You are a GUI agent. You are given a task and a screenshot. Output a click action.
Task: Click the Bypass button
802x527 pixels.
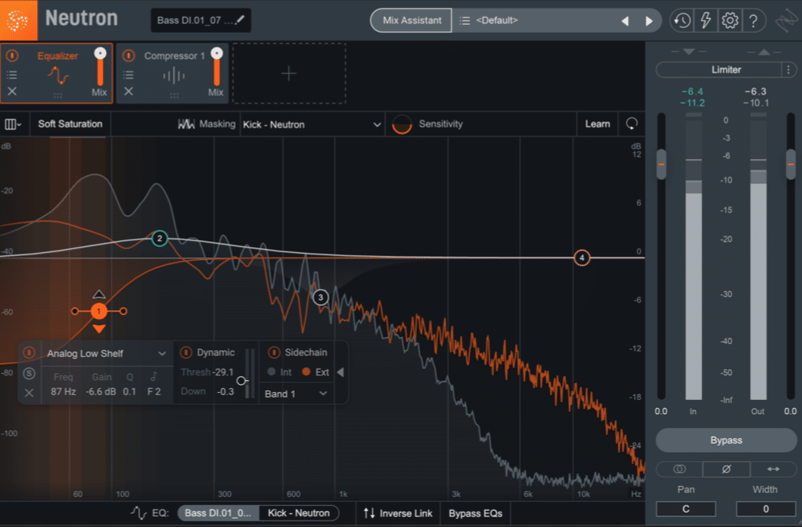[726, 440]
